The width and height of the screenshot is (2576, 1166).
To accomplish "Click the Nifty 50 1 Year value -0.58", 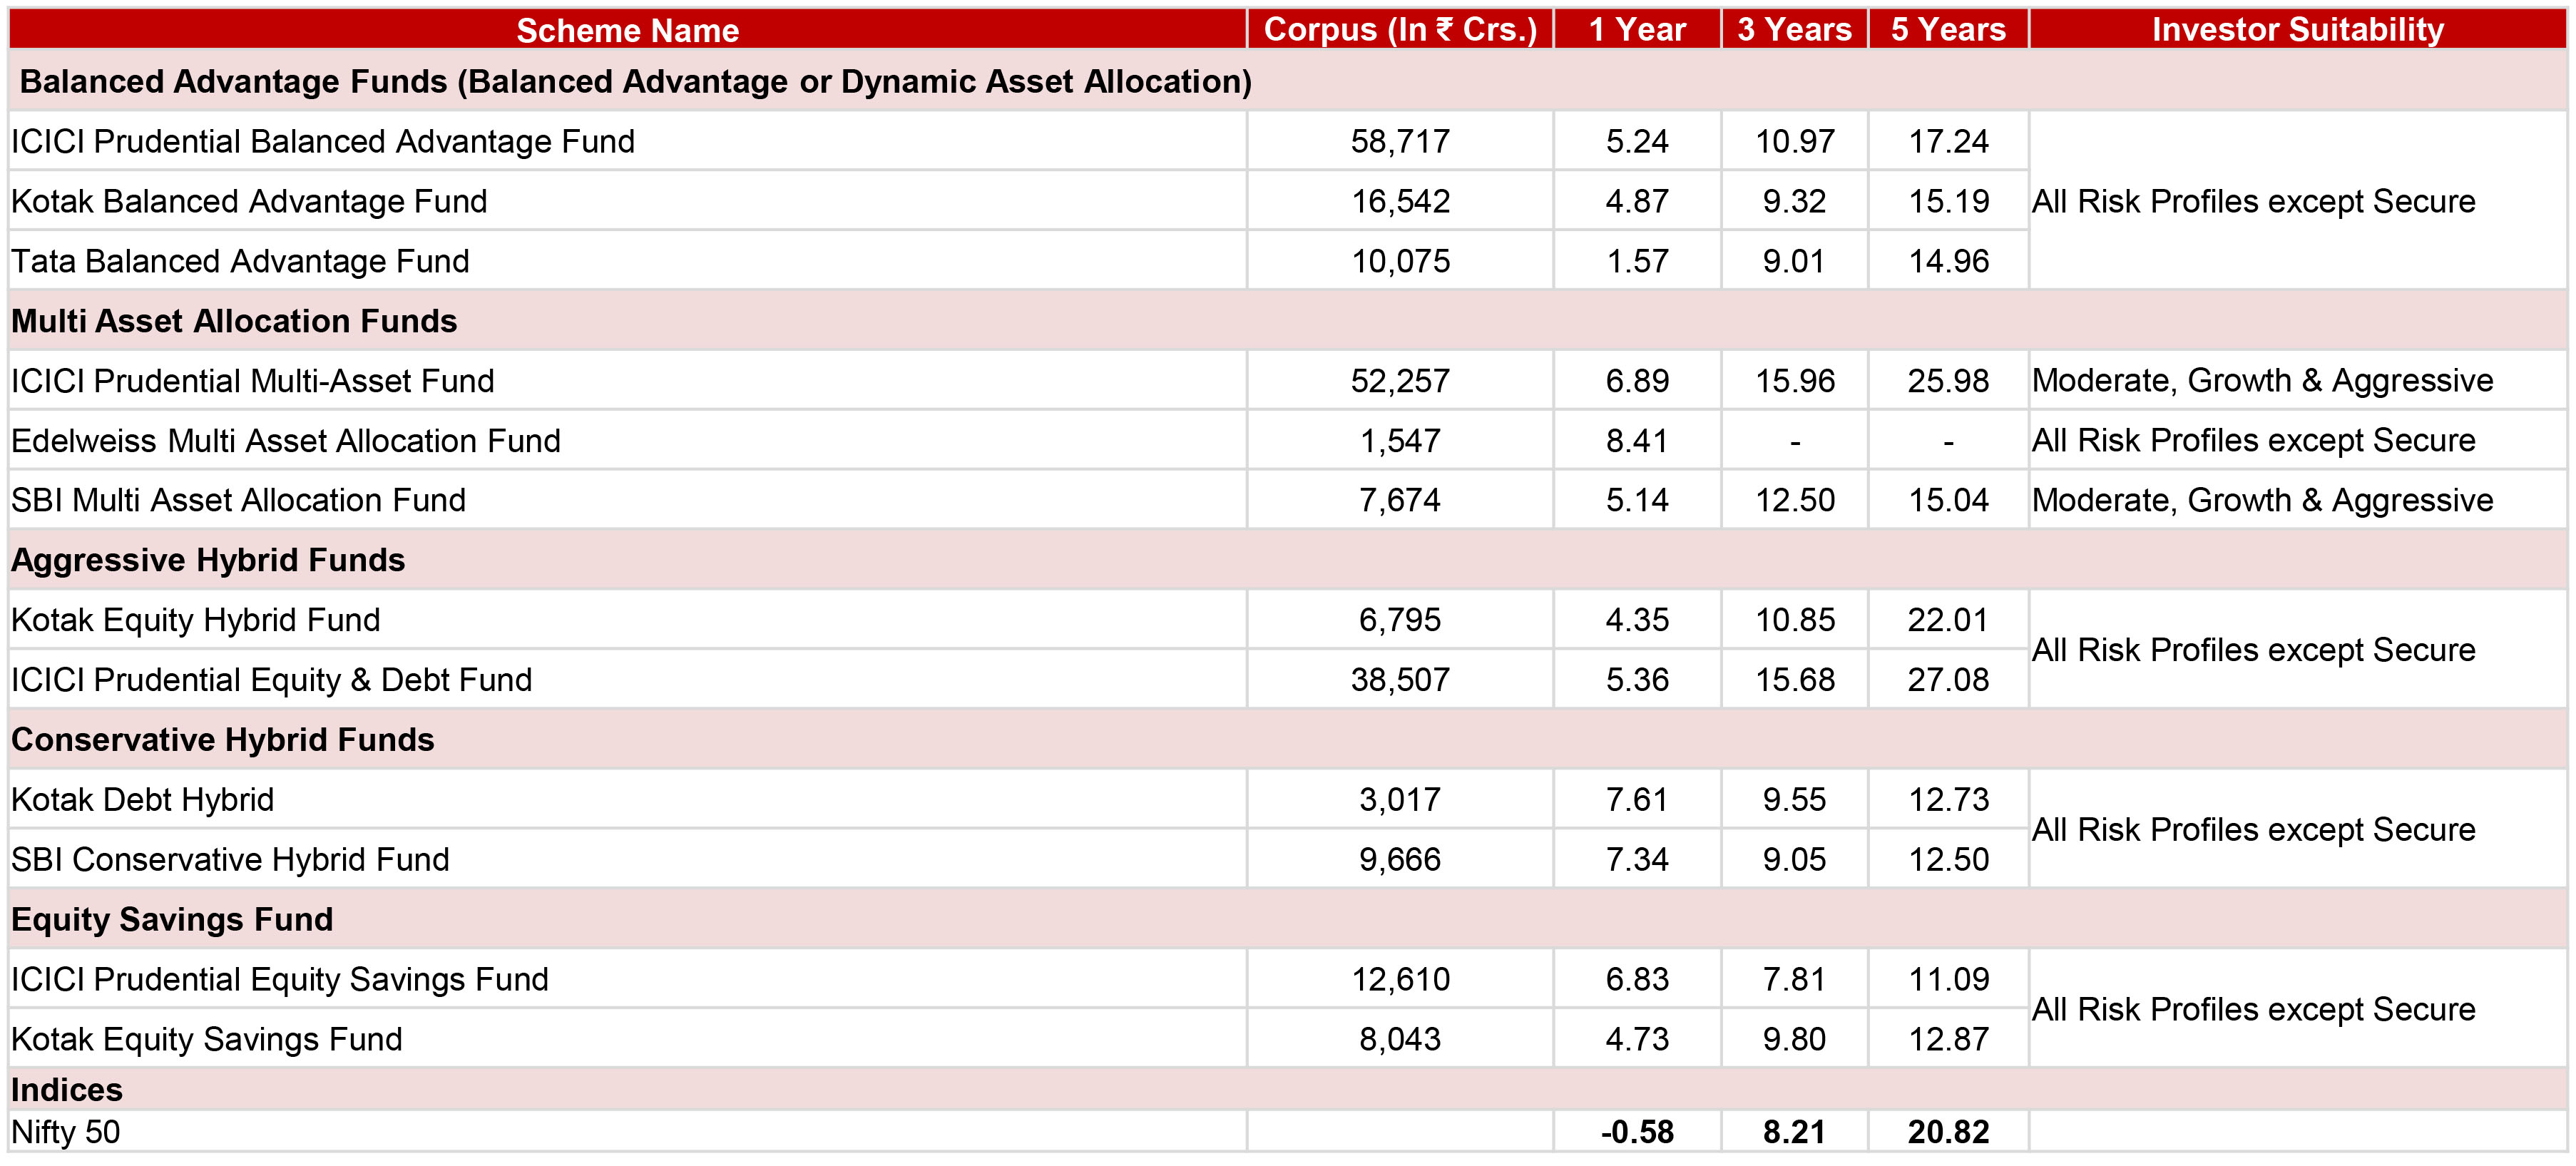I will pos(1637,1132).
